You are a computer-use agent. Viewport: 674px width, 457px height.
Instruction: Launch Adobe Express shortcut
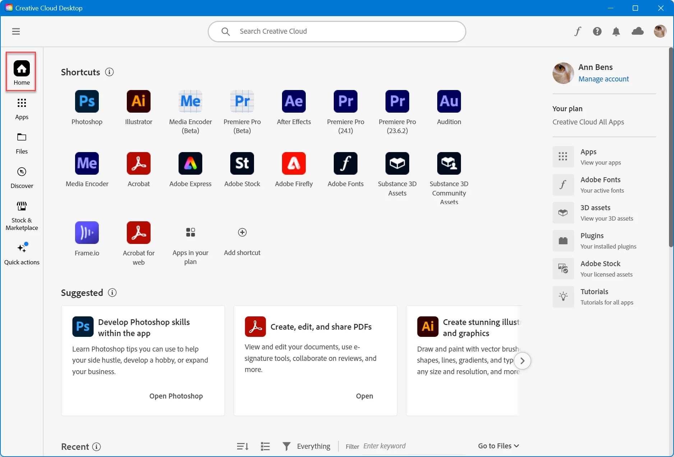[x=190, y=164]
